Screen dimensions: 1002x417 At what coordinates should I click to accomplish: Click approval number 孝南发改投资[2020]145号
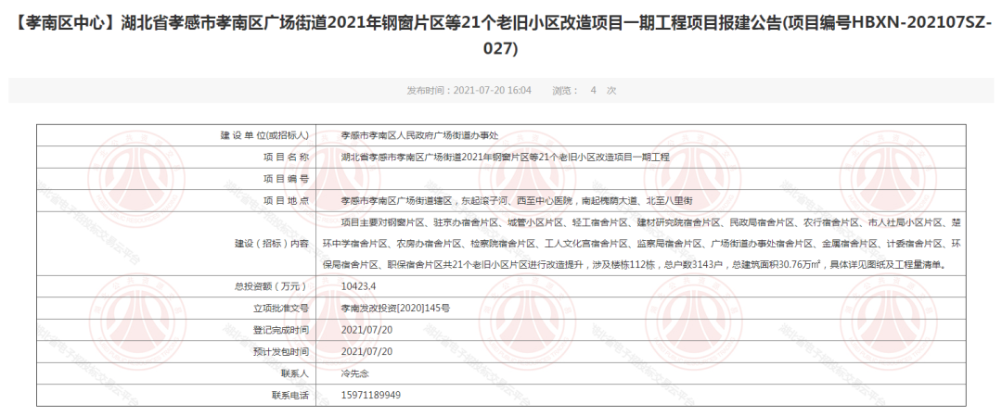(395, 309)
